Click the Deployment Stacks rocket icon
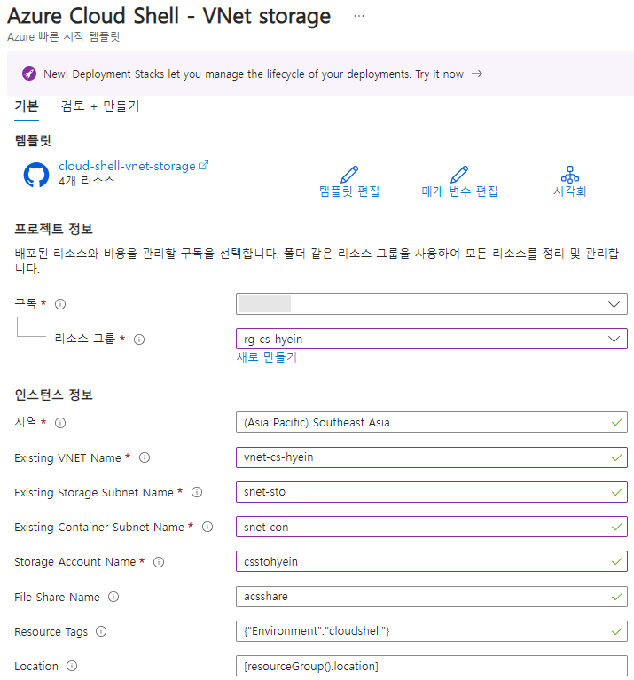The image size is (634, 680). click(29, 74)
